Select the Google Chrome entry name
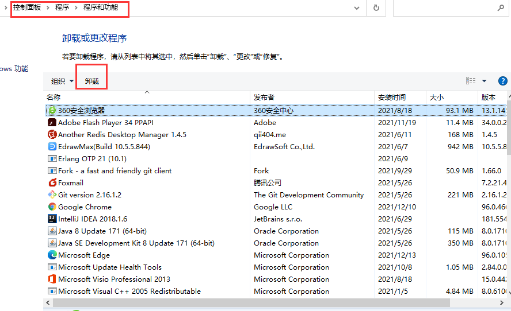Viewport: 511px width, 311px height. (85, 207)
